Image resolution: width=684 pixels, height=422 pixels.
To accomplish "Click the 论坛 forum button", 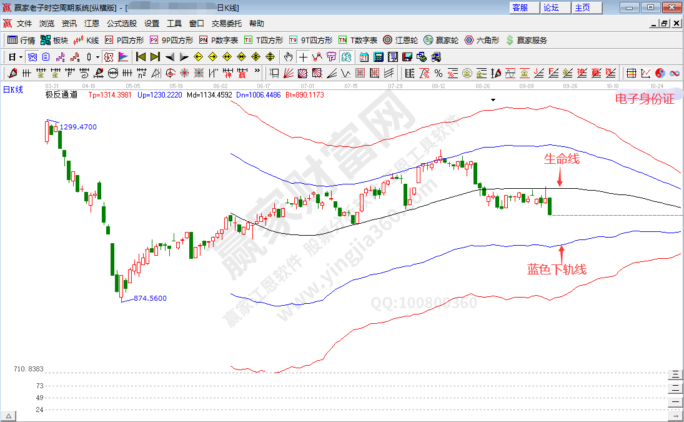I will (x=551, y=8).
